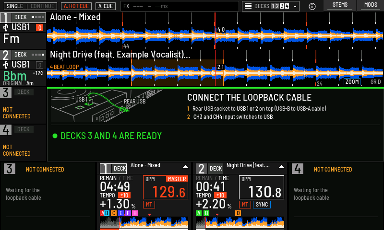Click the GRID button on waveform
The image size is (384, 230).
coord(375,82)
